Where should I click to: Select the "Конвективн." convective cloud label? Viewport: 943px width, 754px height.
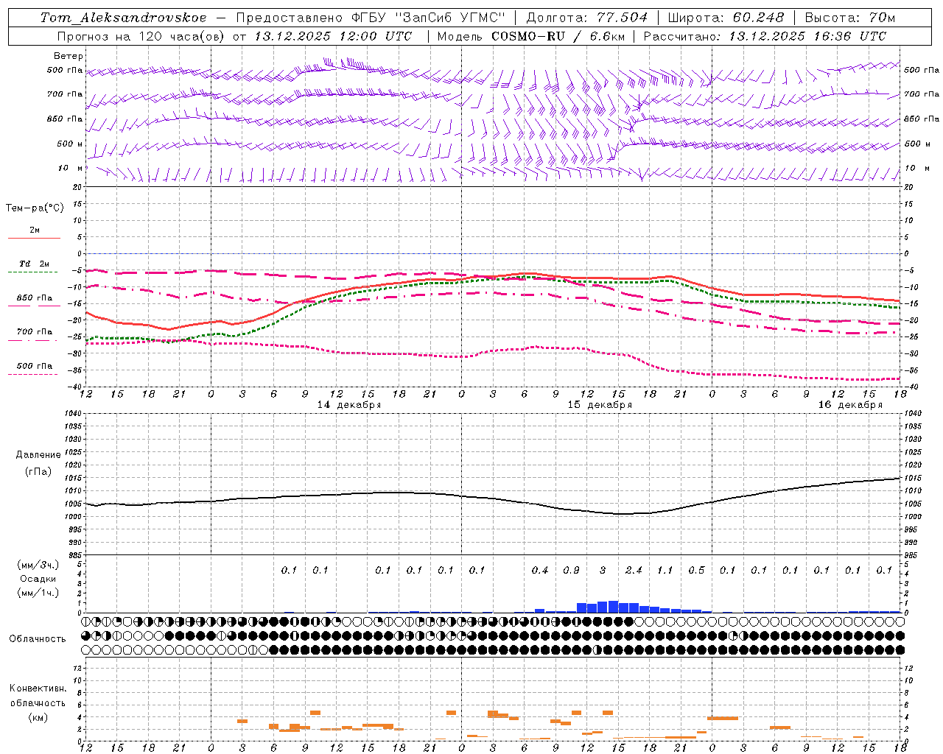tap(38, 688)
